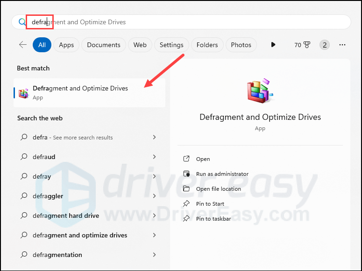Click the play arrow to show more filters
The image size is (362, 271).
[273, 45]
